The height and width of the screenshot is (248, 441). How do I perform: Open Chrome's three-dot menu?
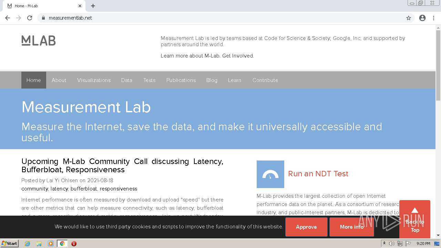[433, 18]
